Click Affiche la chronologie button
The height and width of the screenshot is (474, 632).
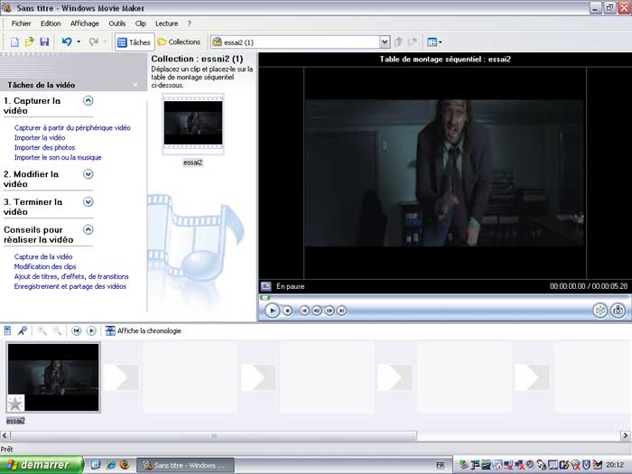pos(143,331)
